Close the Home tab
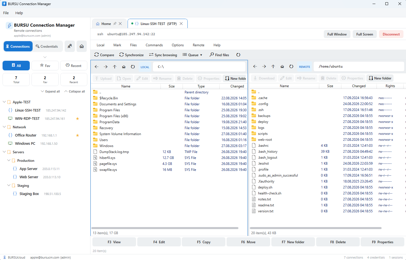This screenshot has width=406, height=260. pos(120,24)
